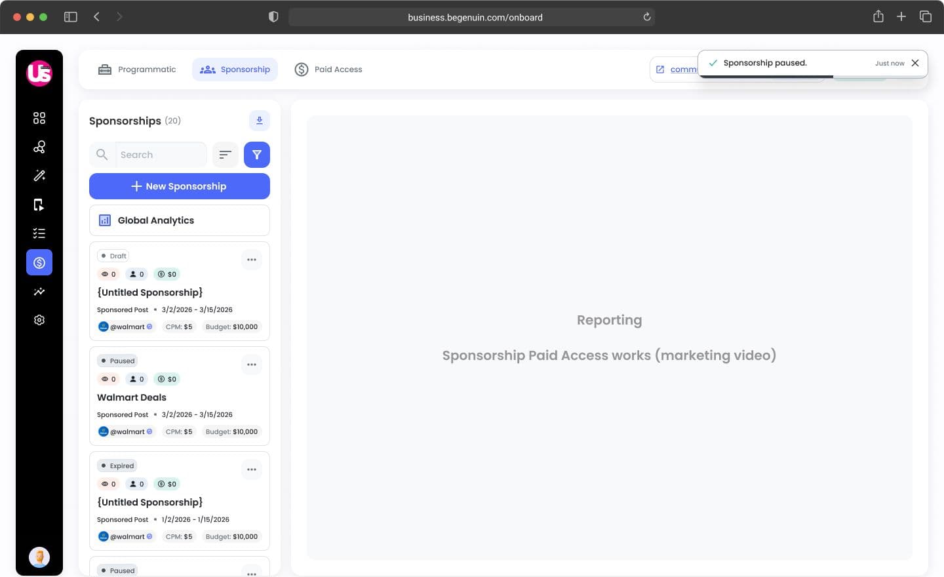944x577 pixels.
Task: Go back in Safari
Action: pos(96,17)
